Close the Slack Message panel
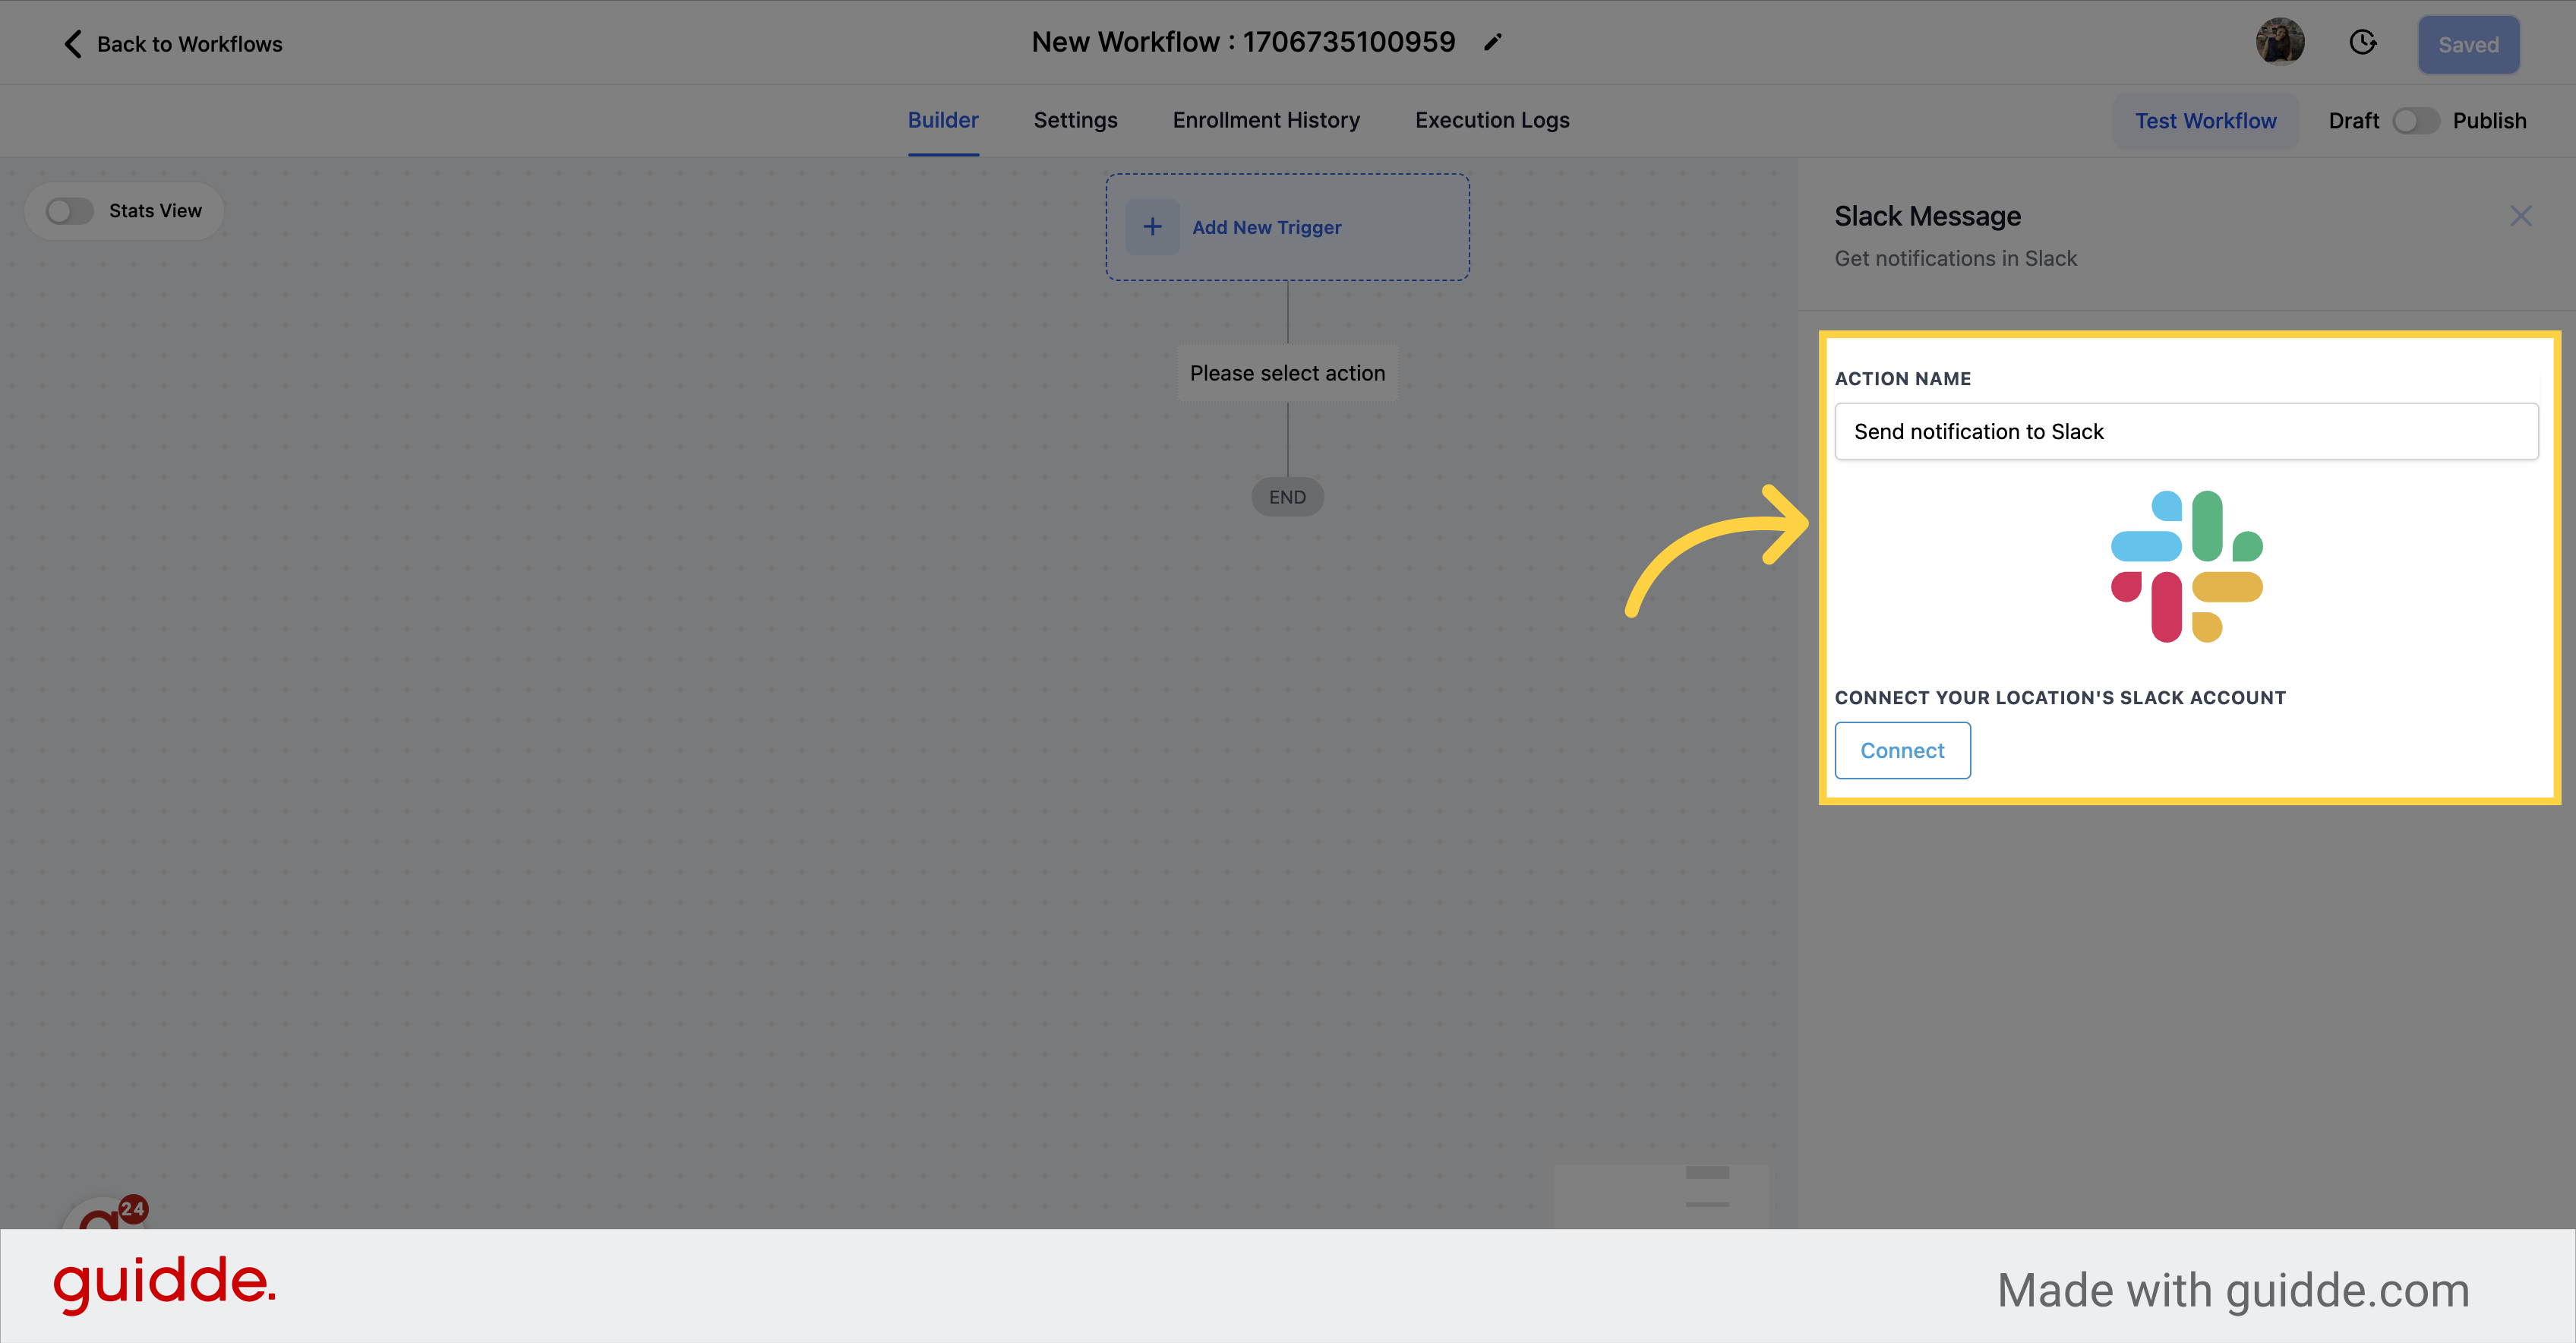The width and height of the screenshot is (2576, 1343). tap(2521, 216)
